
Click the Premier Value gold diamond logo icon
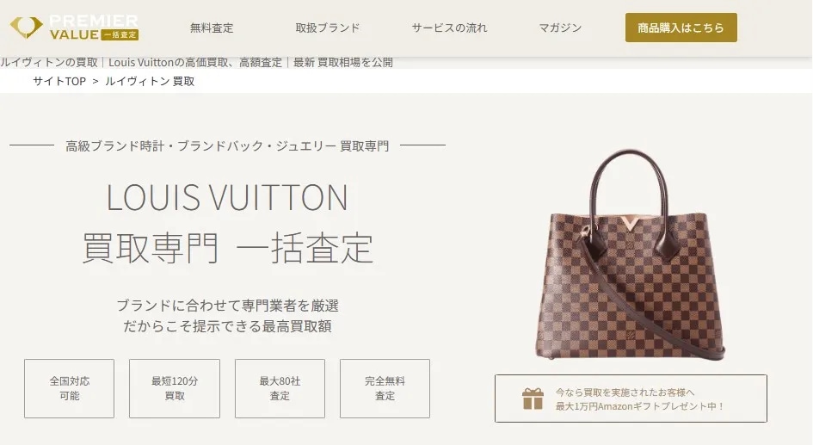pyautogui.click(x=26, y=28)
